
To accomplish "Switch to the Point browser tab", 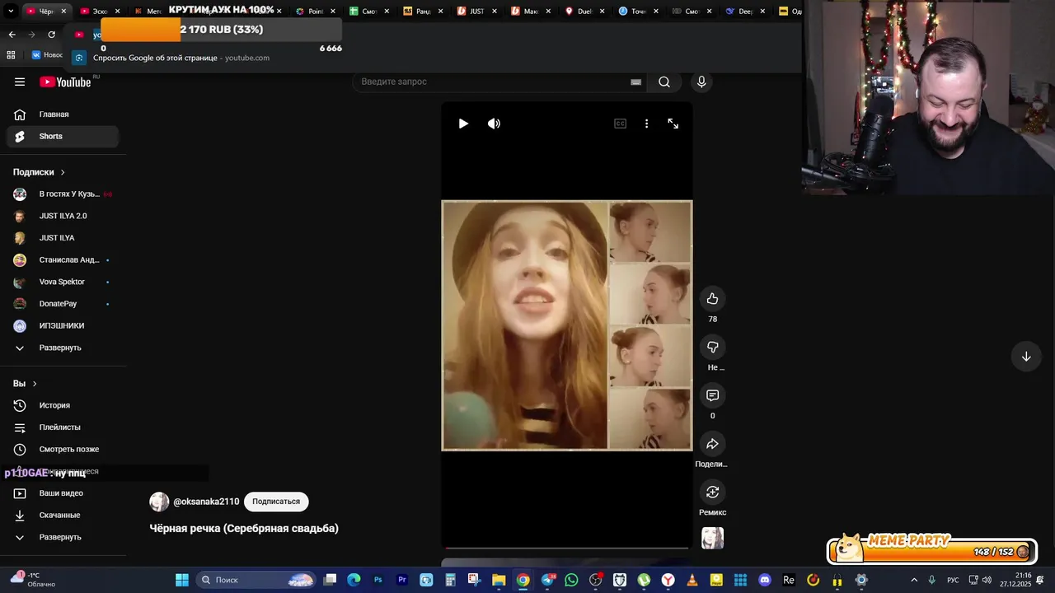I will pos(316,12).
